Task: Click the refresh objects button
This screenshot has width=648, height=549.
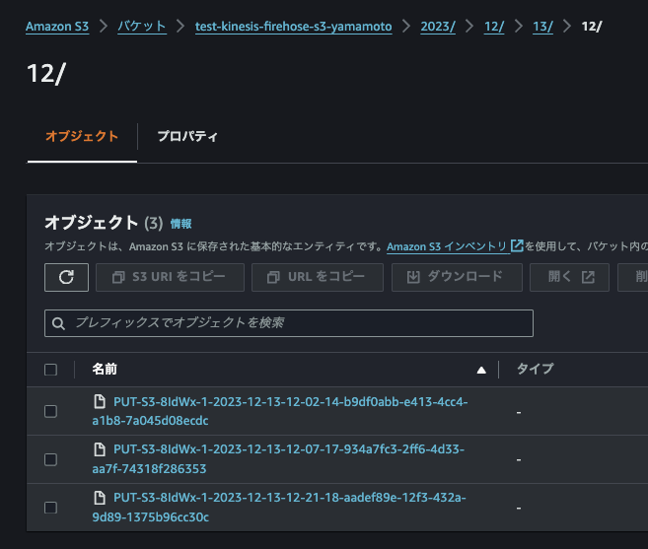Action: click(x=66, y=277)
